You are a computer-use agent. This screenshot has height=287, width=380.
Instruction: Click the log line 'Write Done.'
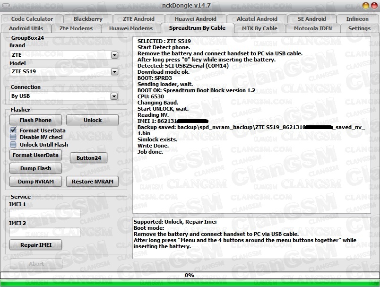pos(153,146)
